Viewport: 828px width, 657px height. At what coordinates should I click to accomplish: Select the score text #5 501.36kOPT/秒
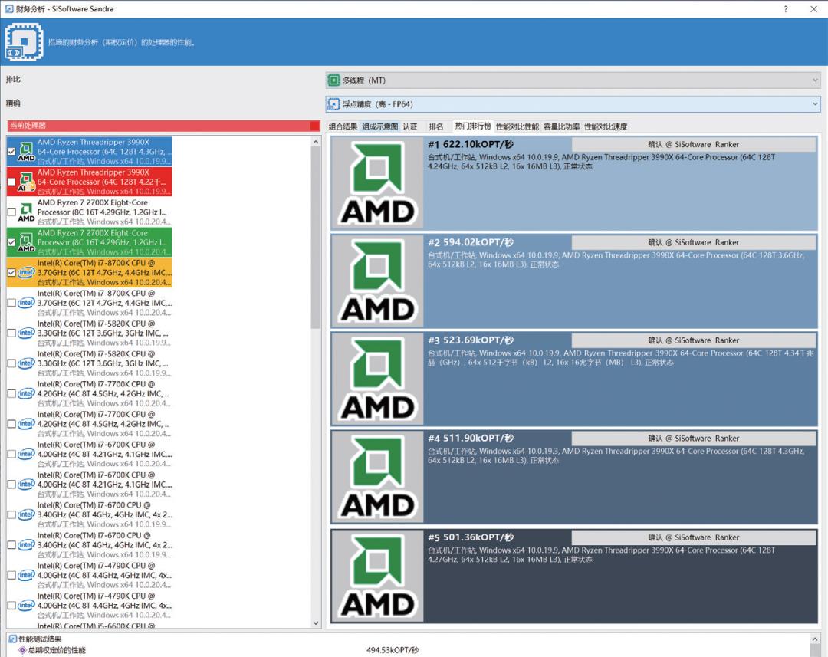(x=471, y=537)
